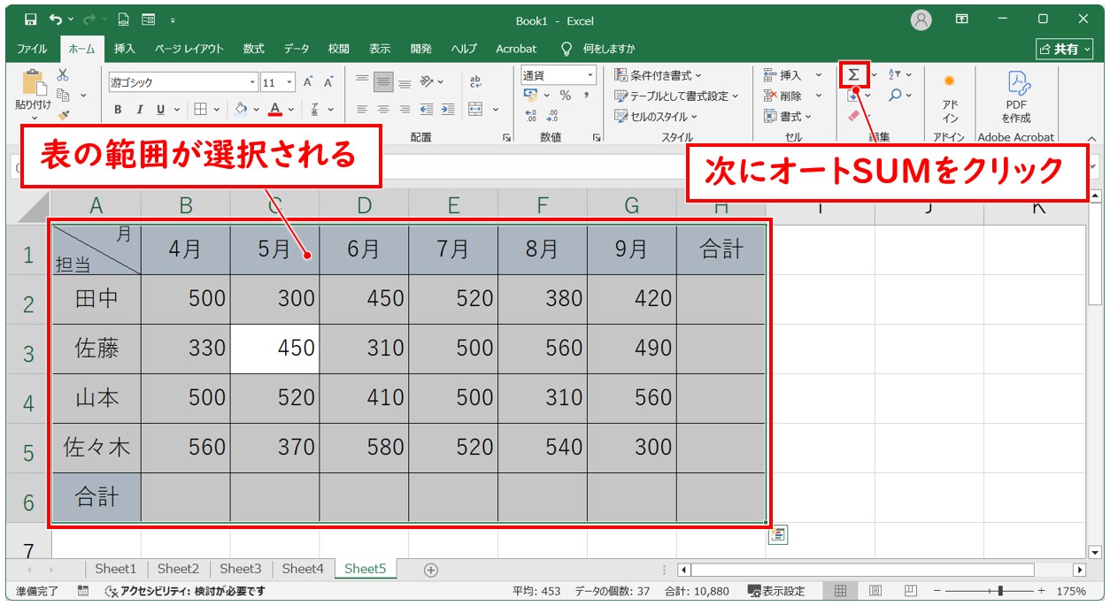Decrease font size with the smaller A
The image size is (1110, 606).
[328, 82]
